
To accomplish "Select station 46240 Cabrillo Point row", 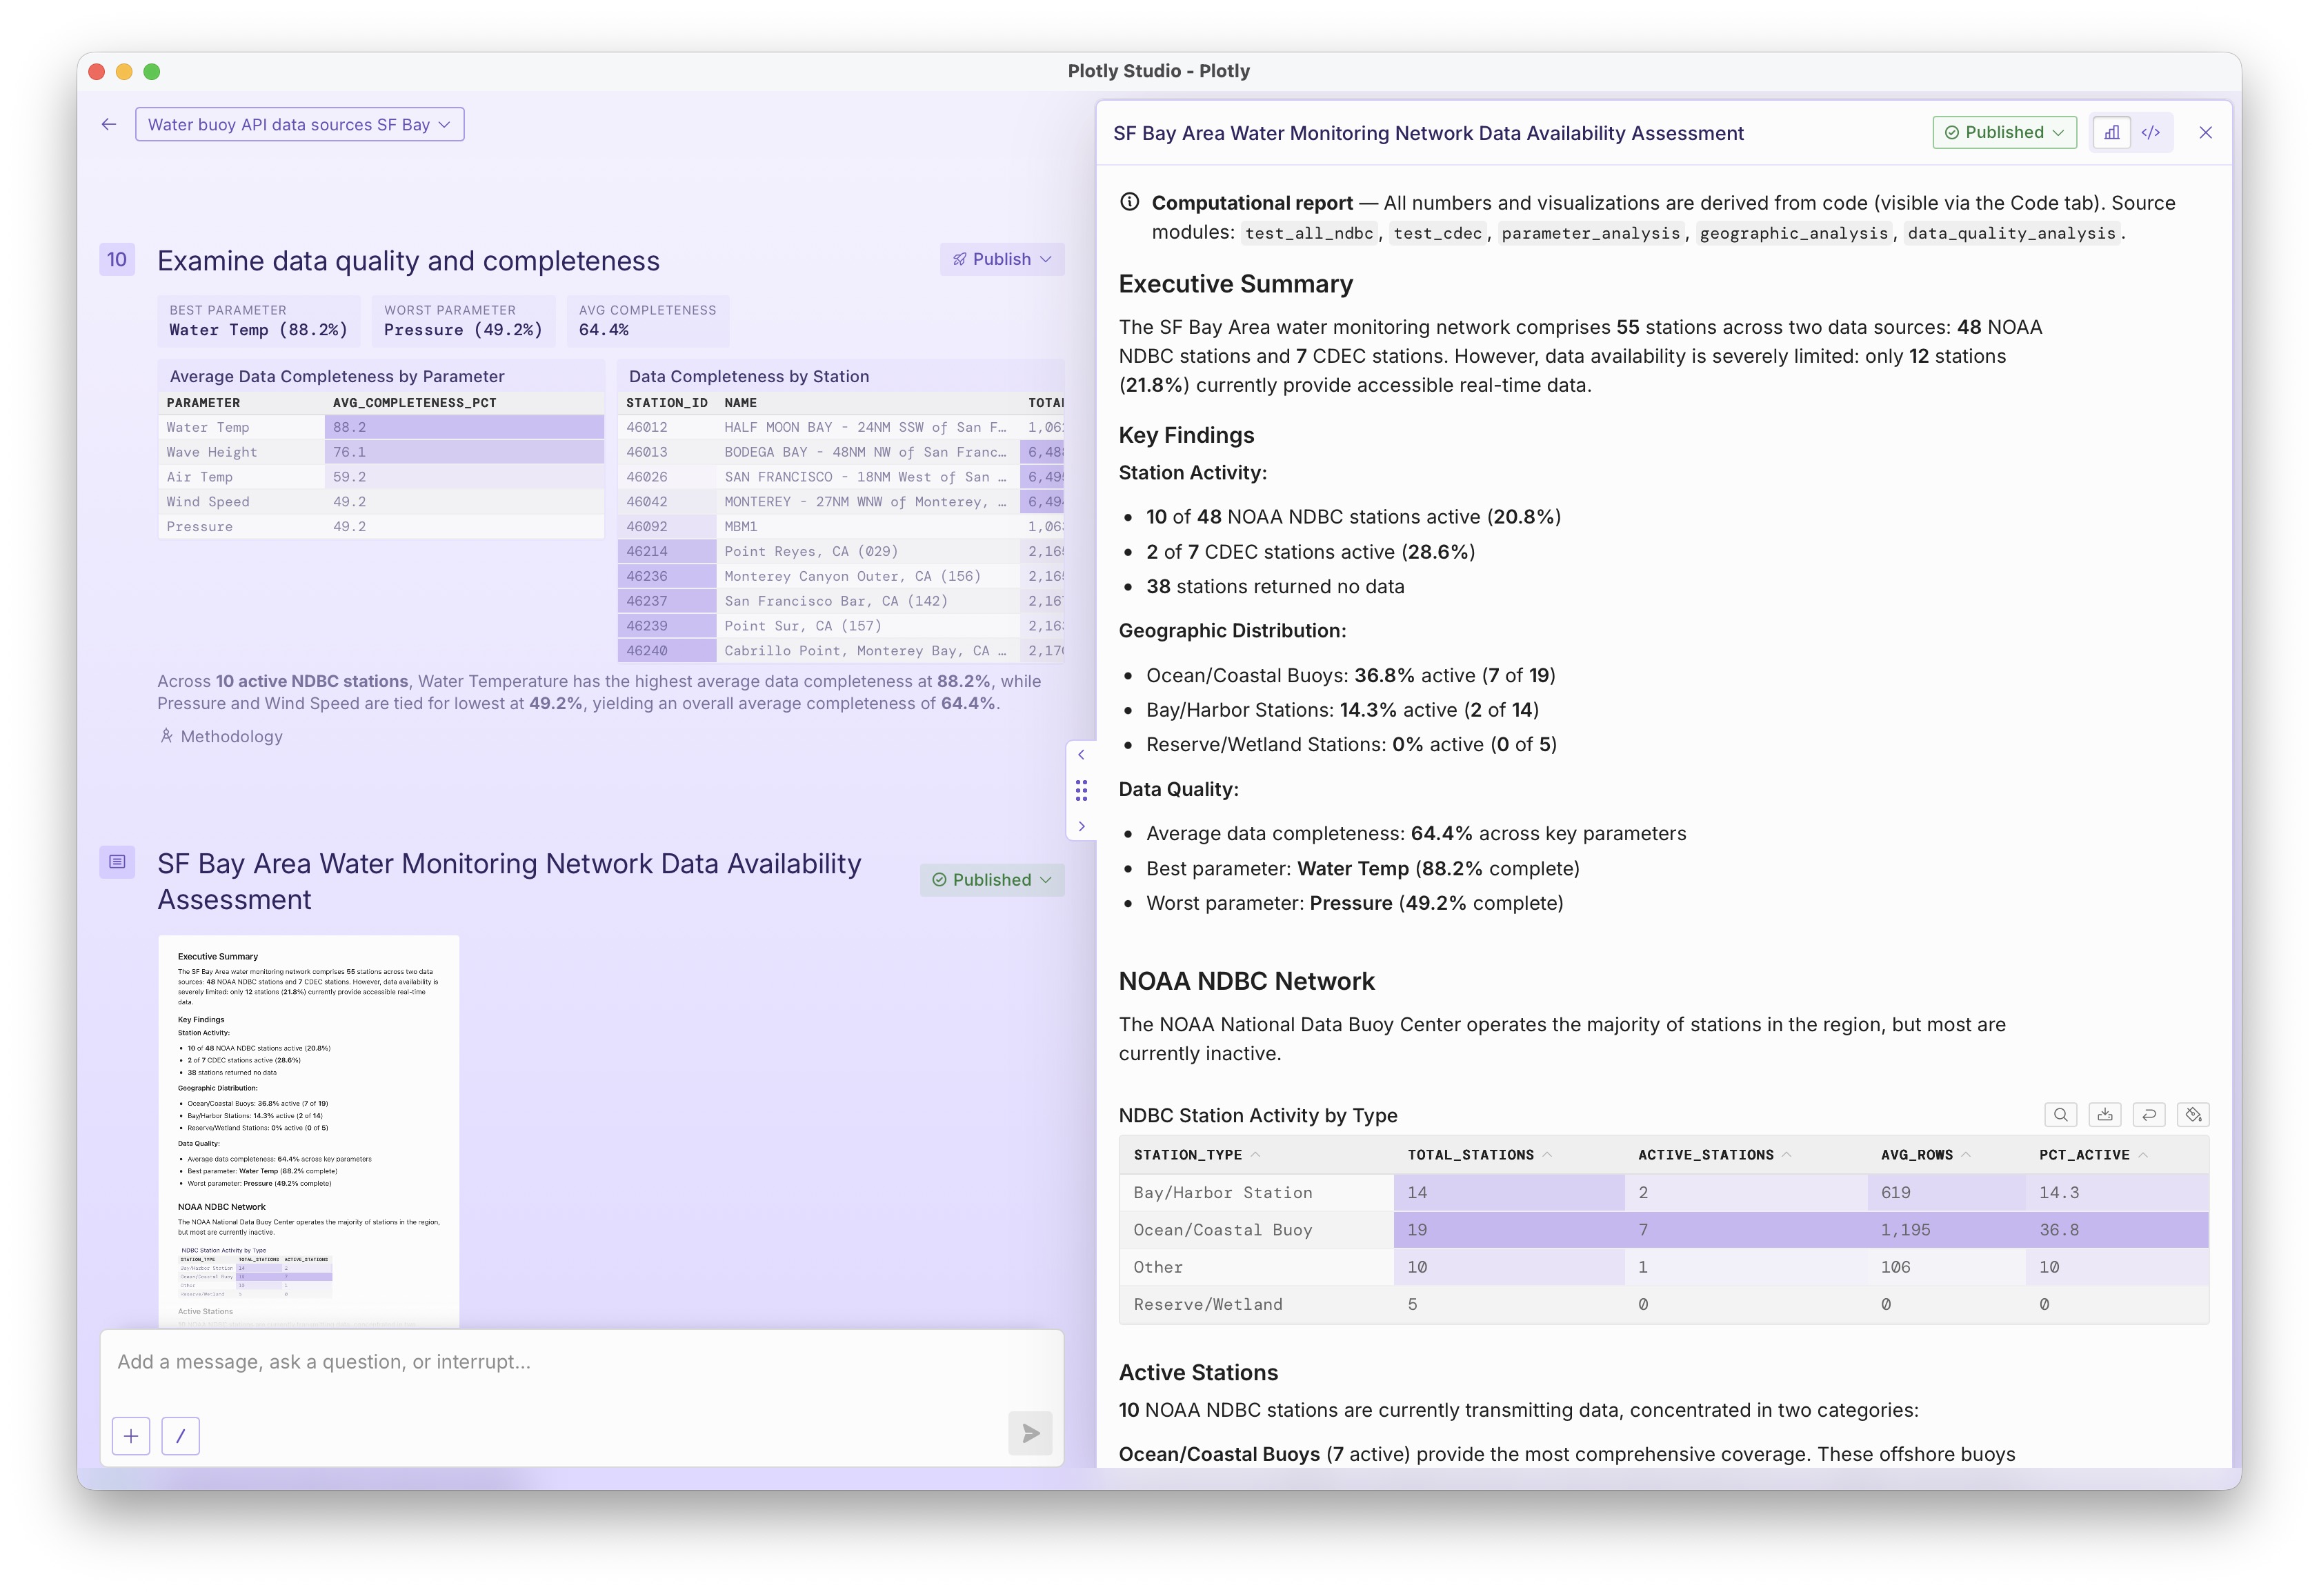I will [x=842, y=650].
